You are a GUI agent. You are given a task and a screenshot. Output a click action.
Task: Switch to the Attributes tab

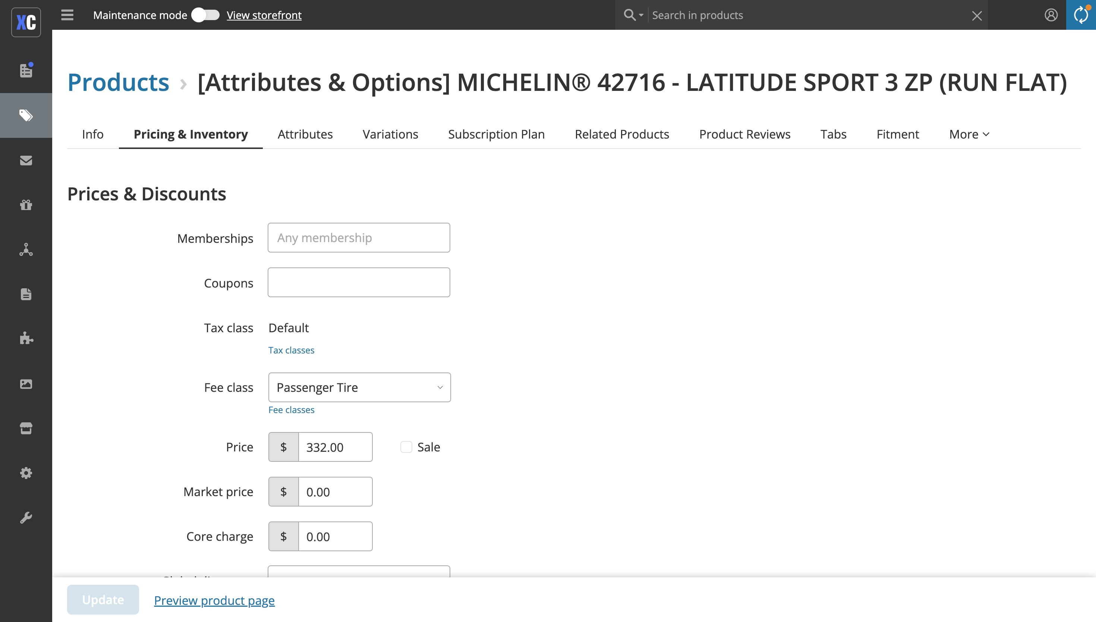pyautogui.click(x=305, y=134)
